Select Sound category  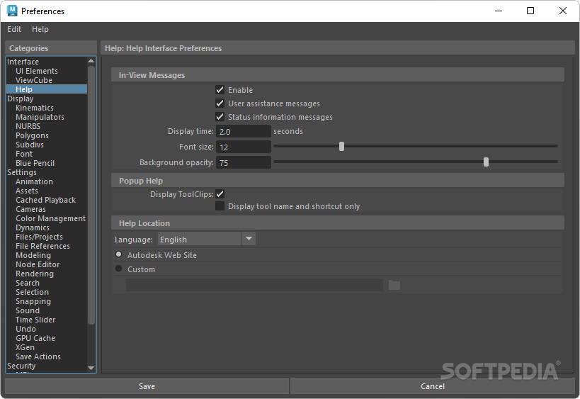28,310
